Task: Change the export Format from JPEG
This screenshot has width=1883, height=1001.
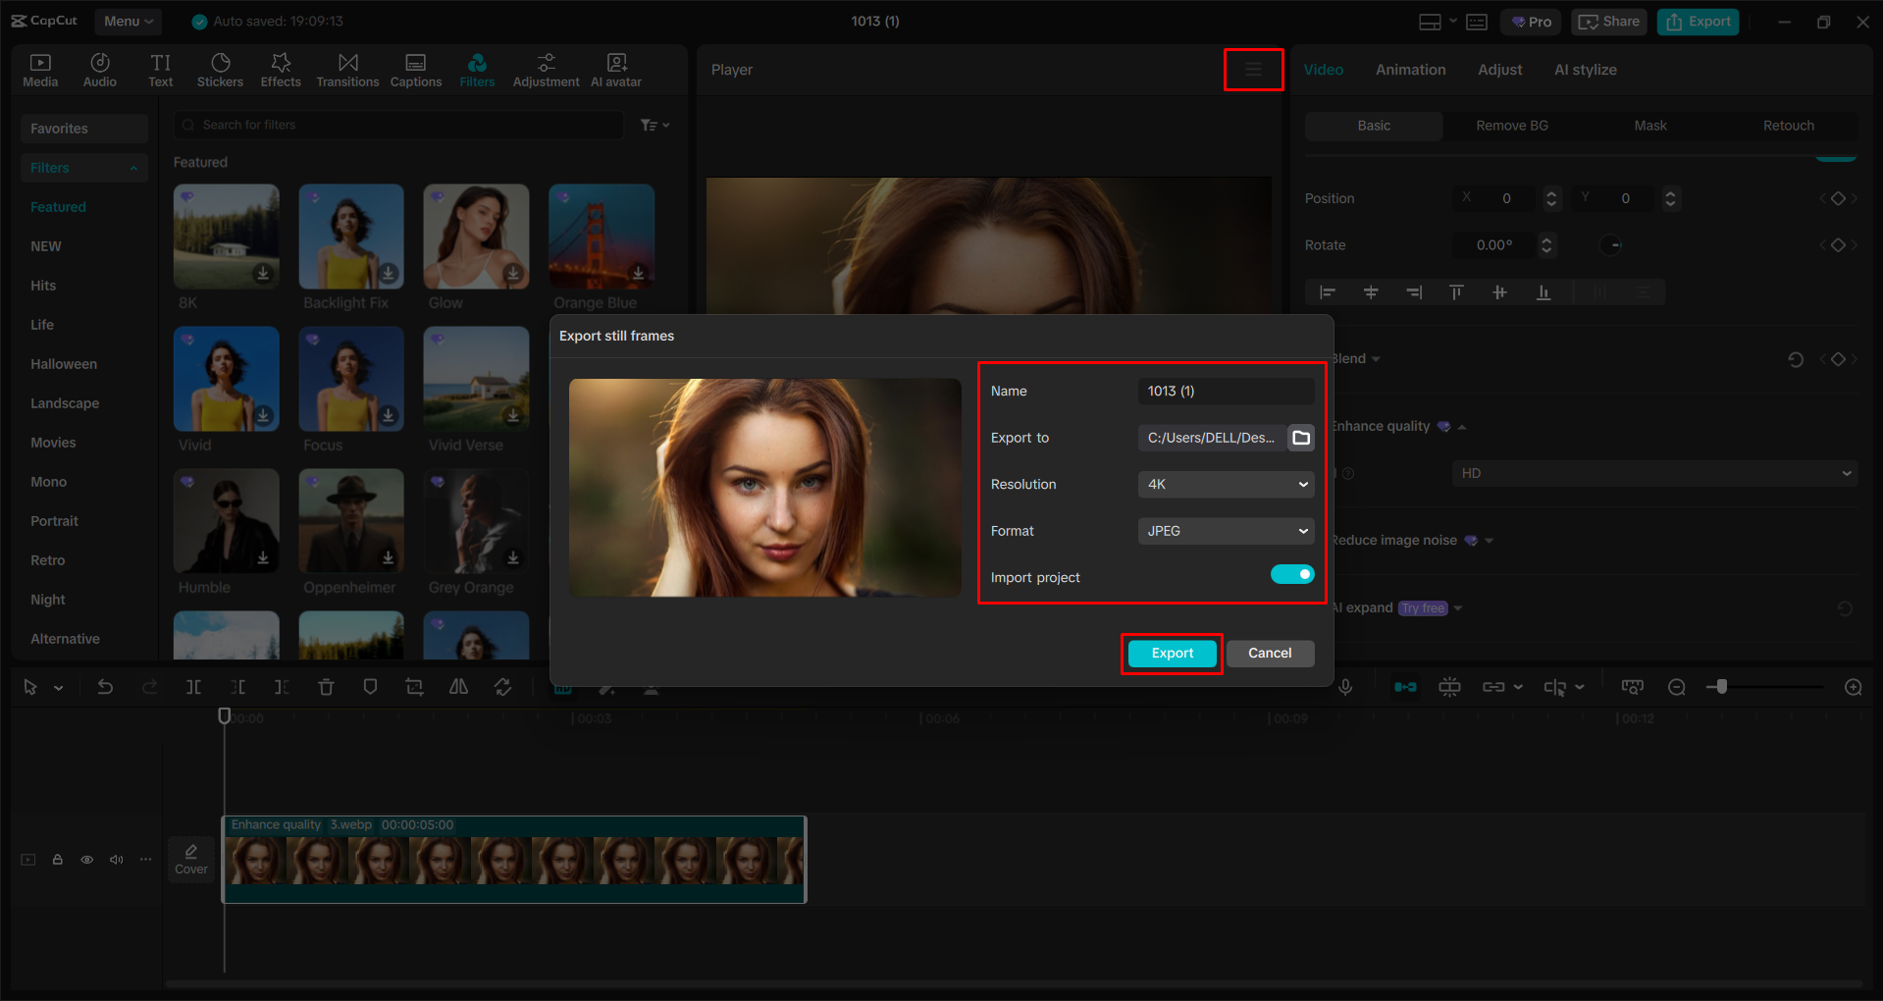Action: 1225,531
